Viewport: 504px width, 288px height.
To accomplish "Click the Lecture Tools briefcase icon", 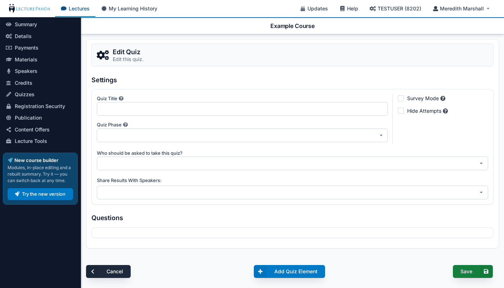I will pyautogui.click(x=9, y=141).
